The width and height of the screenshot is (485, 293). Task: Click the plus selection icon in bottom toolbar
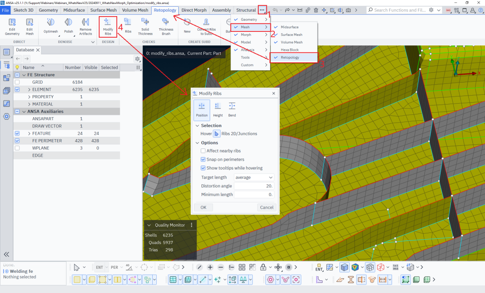pos(210,267)
